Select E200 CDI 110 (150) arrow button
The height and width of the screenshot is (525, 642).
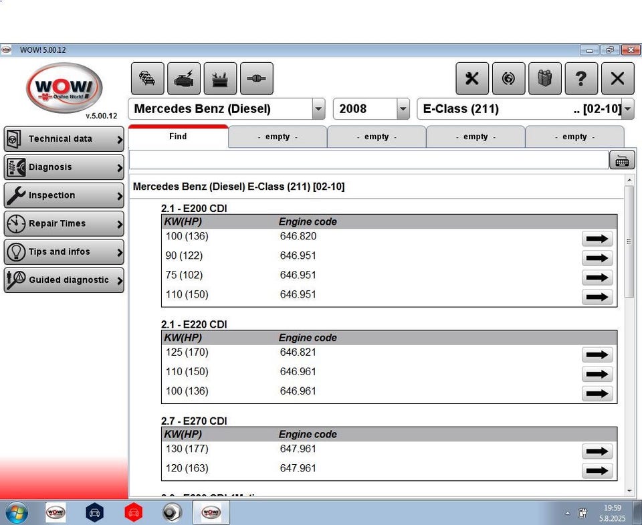coord(597,297)
